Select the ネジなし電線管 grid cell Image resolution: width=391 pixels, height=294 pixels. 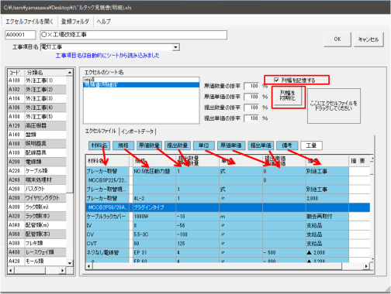[107, 252]
